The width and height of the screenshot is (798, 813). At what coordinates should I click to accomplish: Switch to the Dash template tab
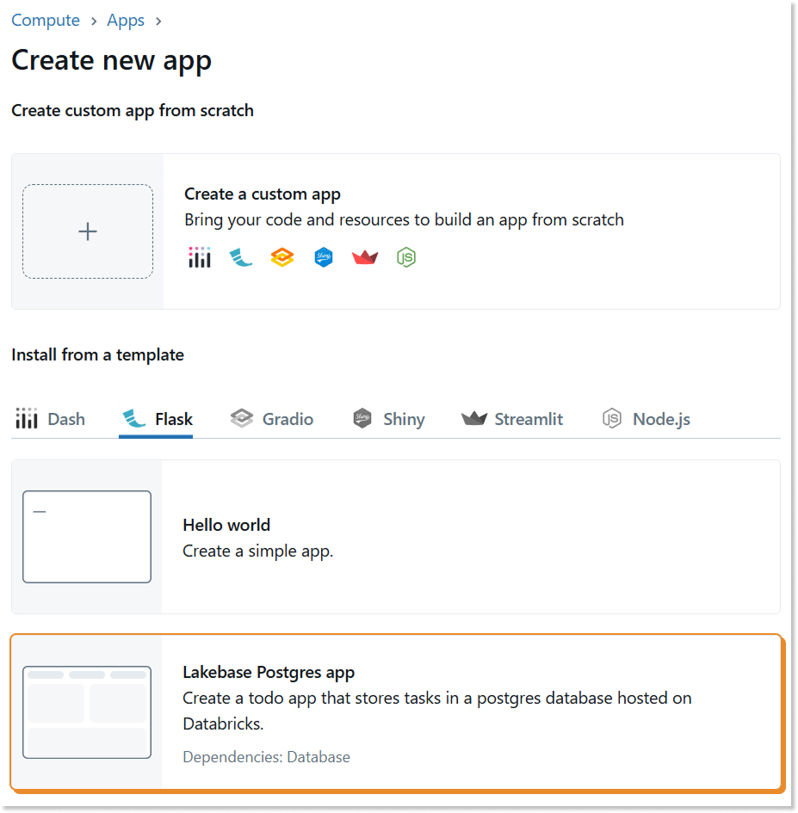(50, 419)
